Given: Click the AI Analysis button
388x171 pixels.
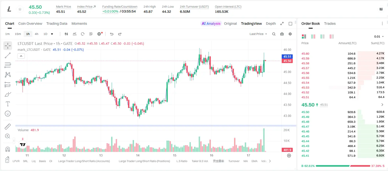Looking at the screenshot, I should coord(211,23).
